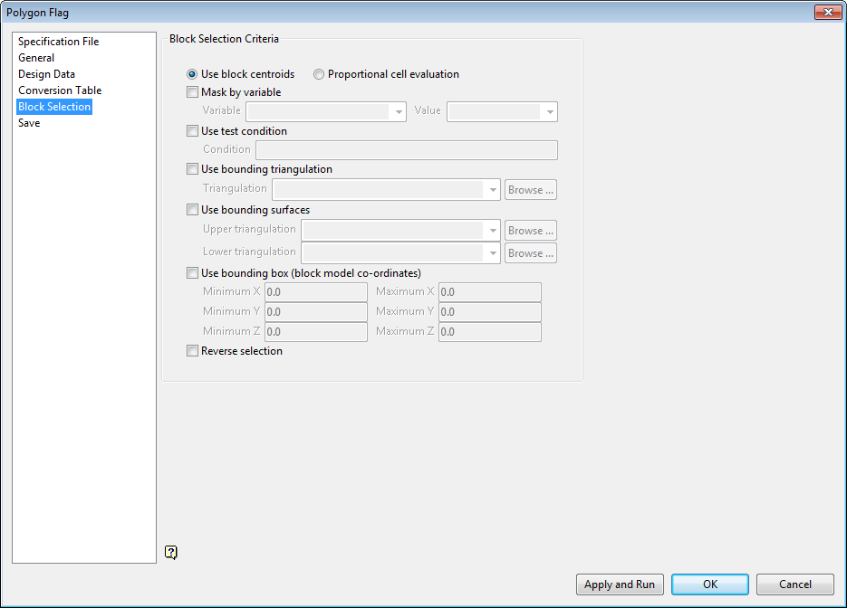
Task: Switch to the Specification File page
Action: (x=57, y=41)
